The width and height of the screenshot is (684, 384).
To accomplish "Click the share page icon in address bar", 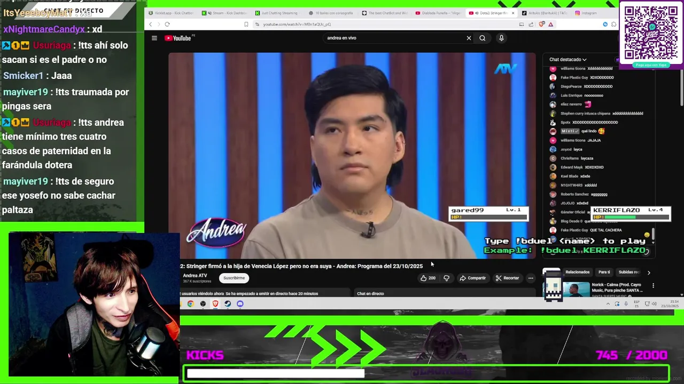I will 531,24.
